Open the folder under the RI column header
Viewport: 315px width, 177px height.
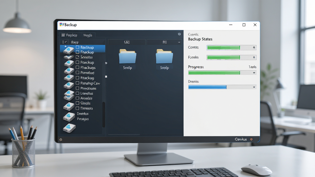click(x=164, y=57)
